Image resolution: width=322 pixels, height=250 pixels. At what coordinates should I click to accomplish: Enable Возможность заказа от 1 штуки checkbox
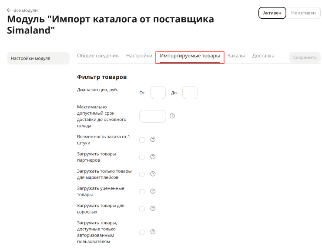click(142, 140)
